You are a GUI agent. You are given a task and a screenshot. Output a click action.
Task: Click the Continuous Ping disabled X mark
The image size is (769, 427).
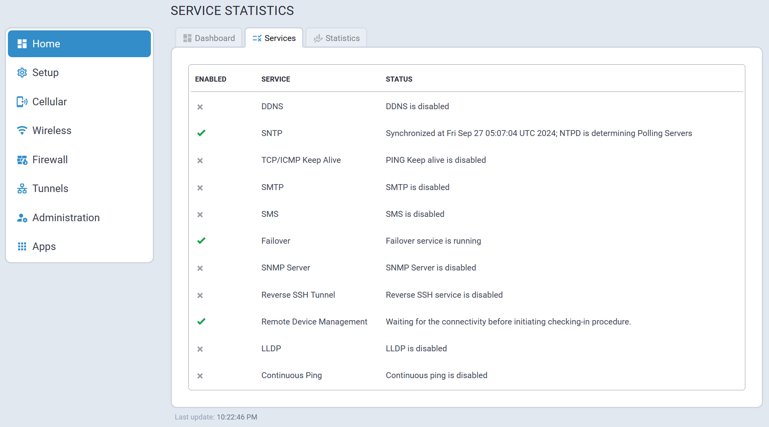click(x=200, y=376)
